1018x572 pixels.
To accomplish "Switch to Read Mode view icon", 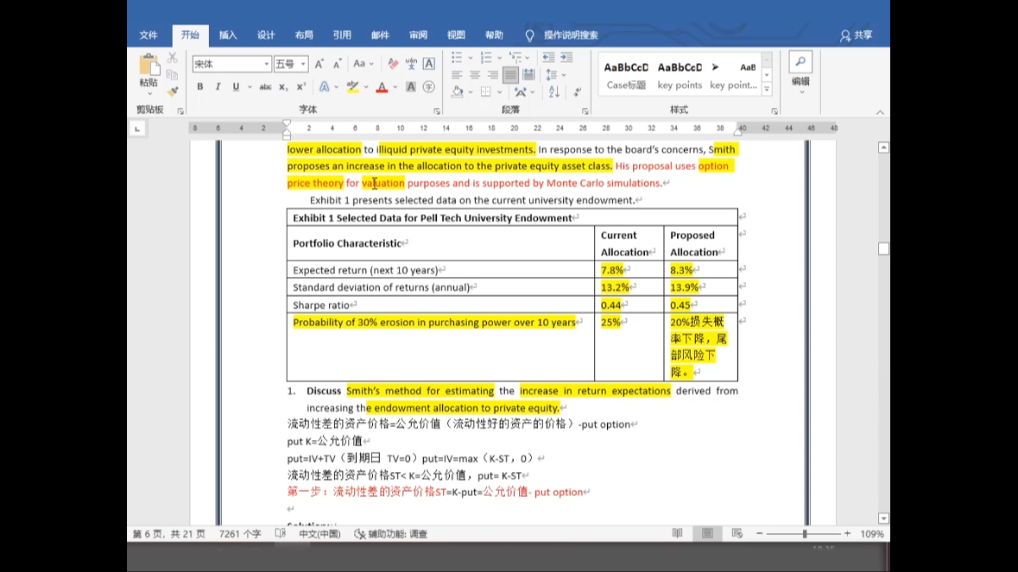I will point(677,534).
